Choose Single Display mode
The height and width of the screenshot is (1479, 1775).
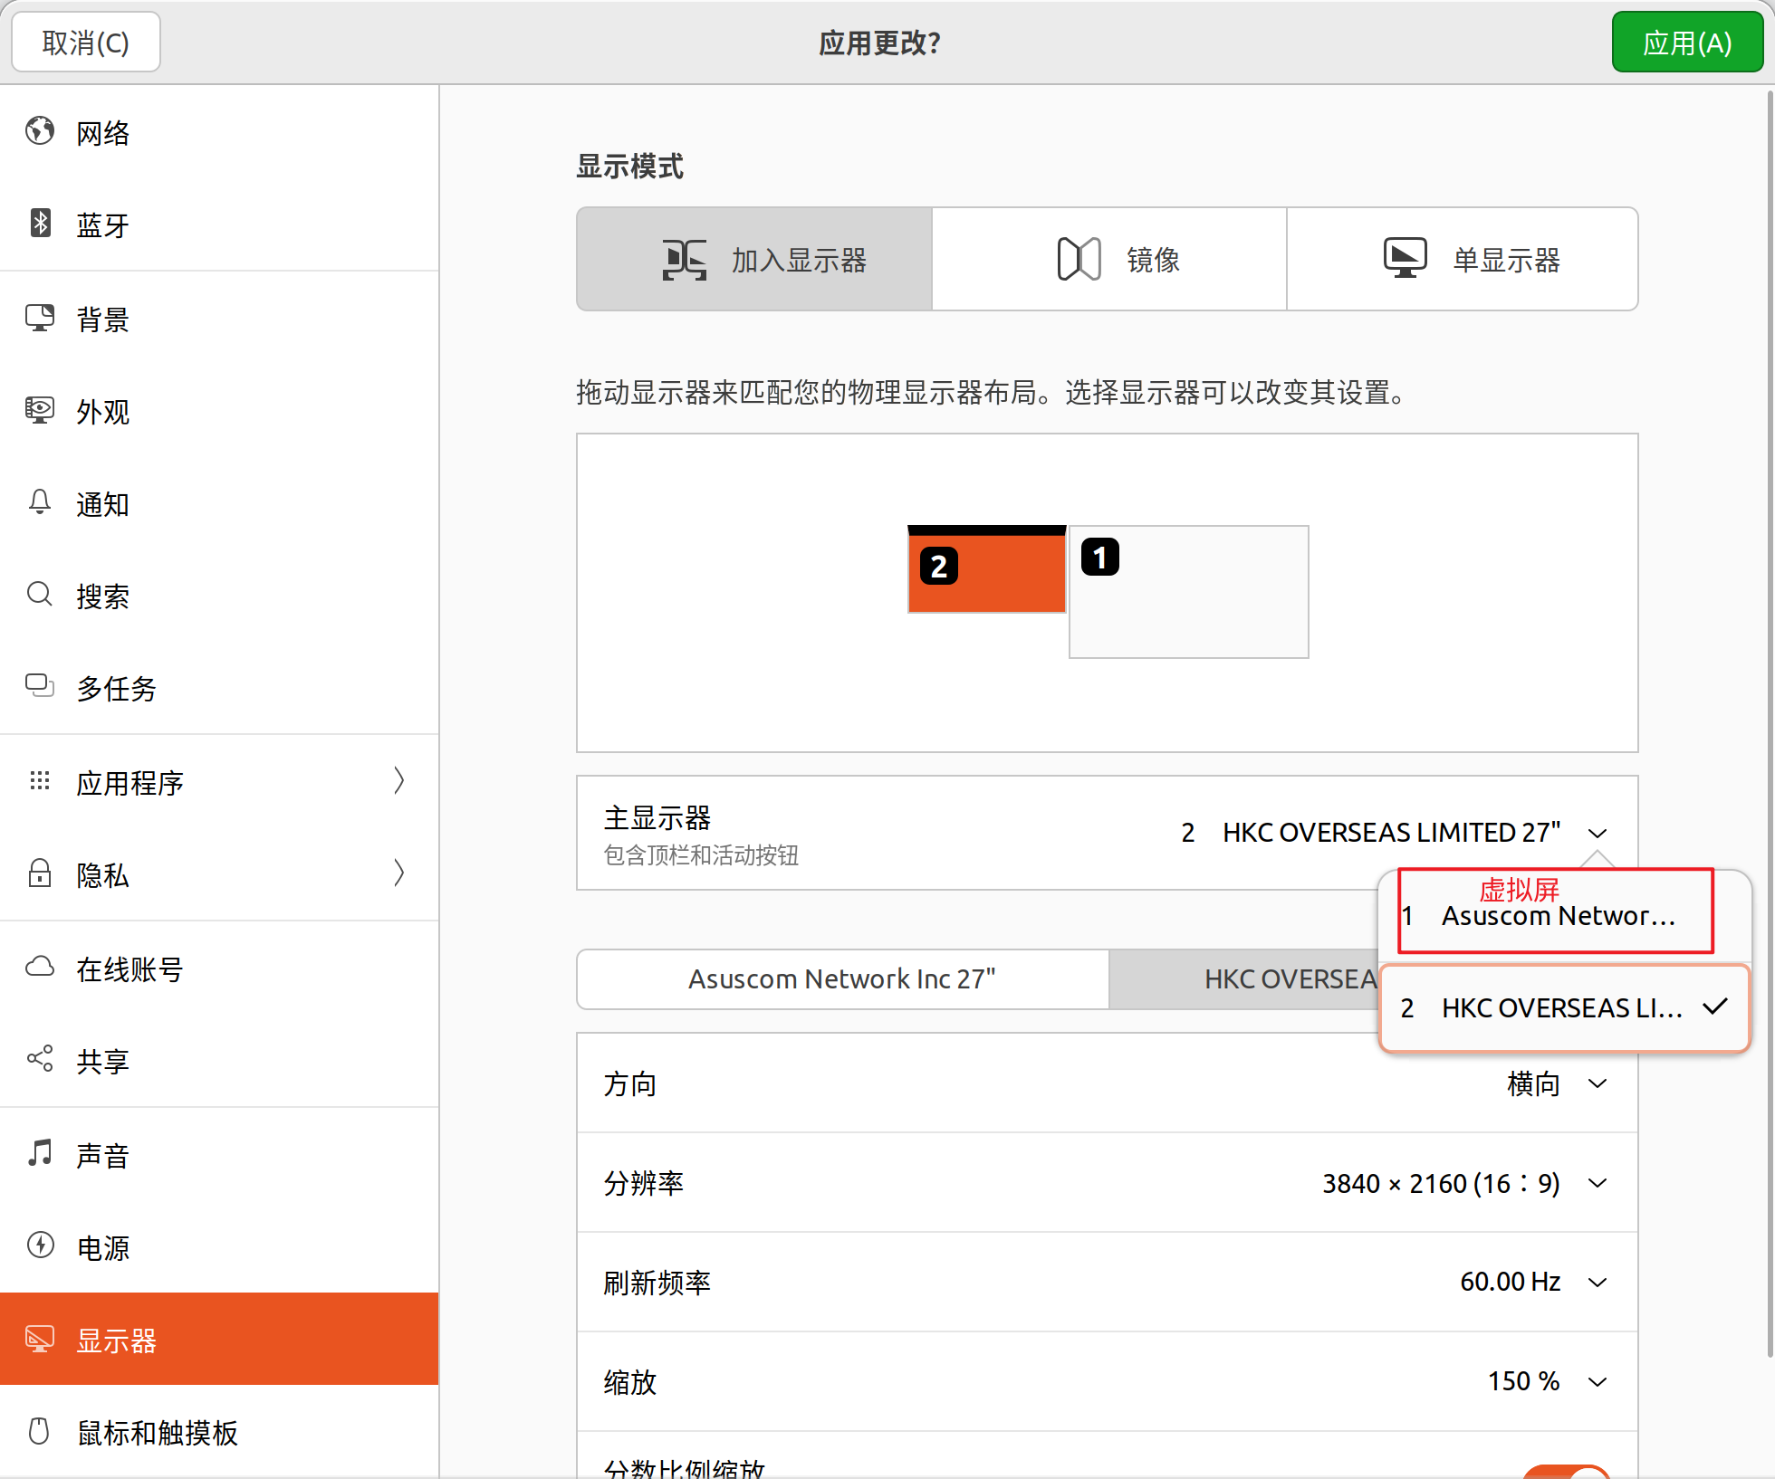1462,260
